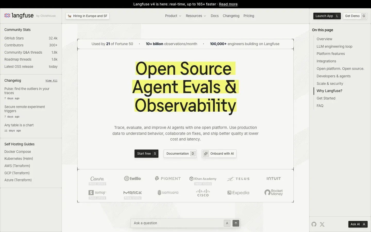Open the Changelog nav item
Viewport: 371px width, 232px height.
(231, 16)
